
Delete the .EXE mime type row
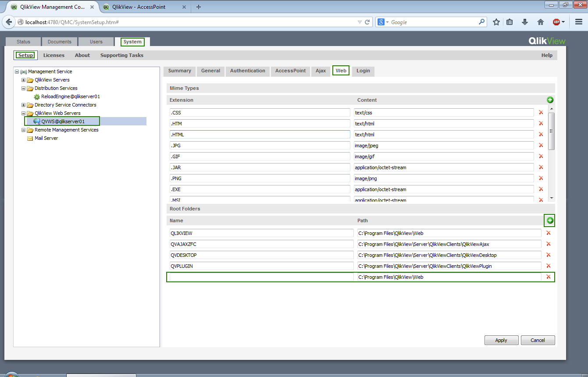541,189
